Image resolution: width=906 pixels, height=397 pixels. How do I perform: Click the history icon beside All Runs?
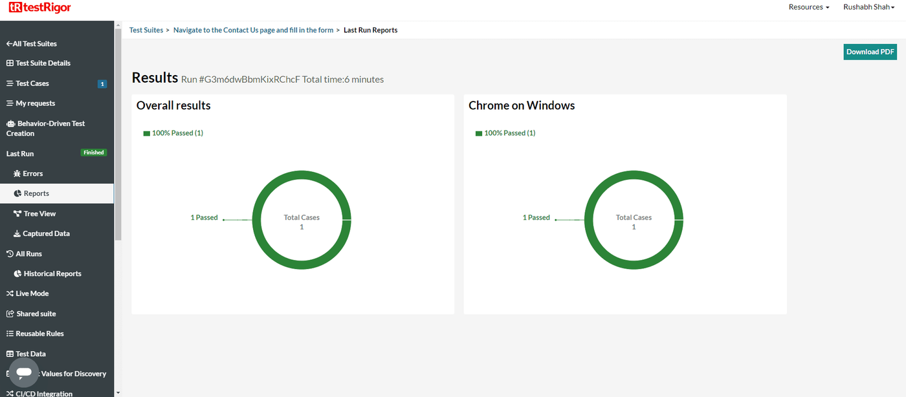coord(10,254)
